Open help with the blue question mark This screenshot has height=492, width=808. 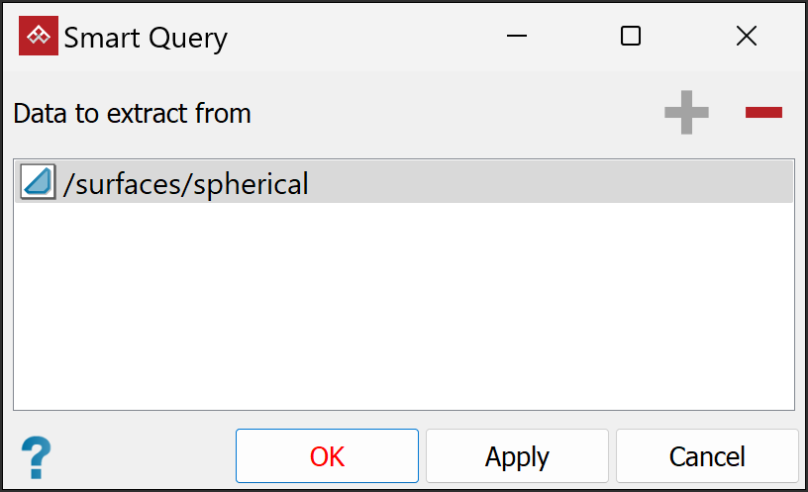pos(36,457)
